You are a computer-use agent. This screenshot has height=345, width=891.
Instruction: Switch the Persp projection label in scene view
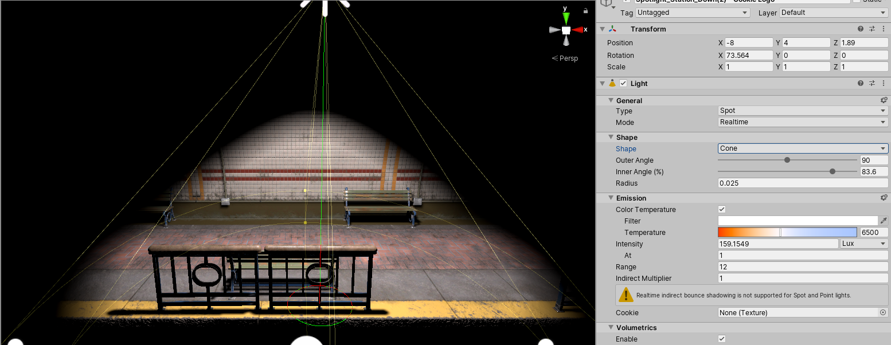click(565, 58)
